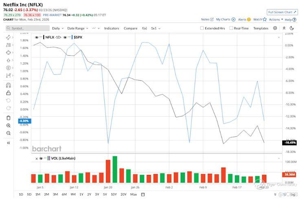Click the -16.45% price axis label

click(289, 143)
